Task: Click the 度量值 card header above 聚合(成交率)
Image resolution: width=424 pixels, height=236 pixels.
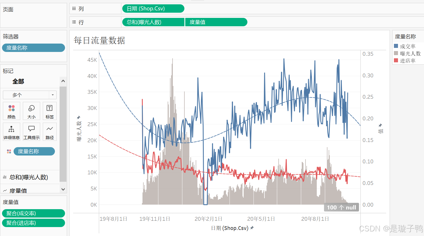Action: pyautogui.click(x=11, y=202)
